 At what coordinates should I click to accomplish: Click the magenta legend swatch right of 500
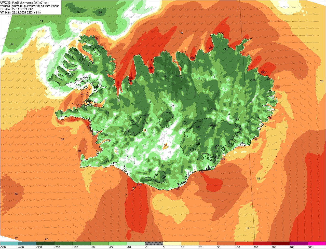pyautogui.click(x=317, y=243)
